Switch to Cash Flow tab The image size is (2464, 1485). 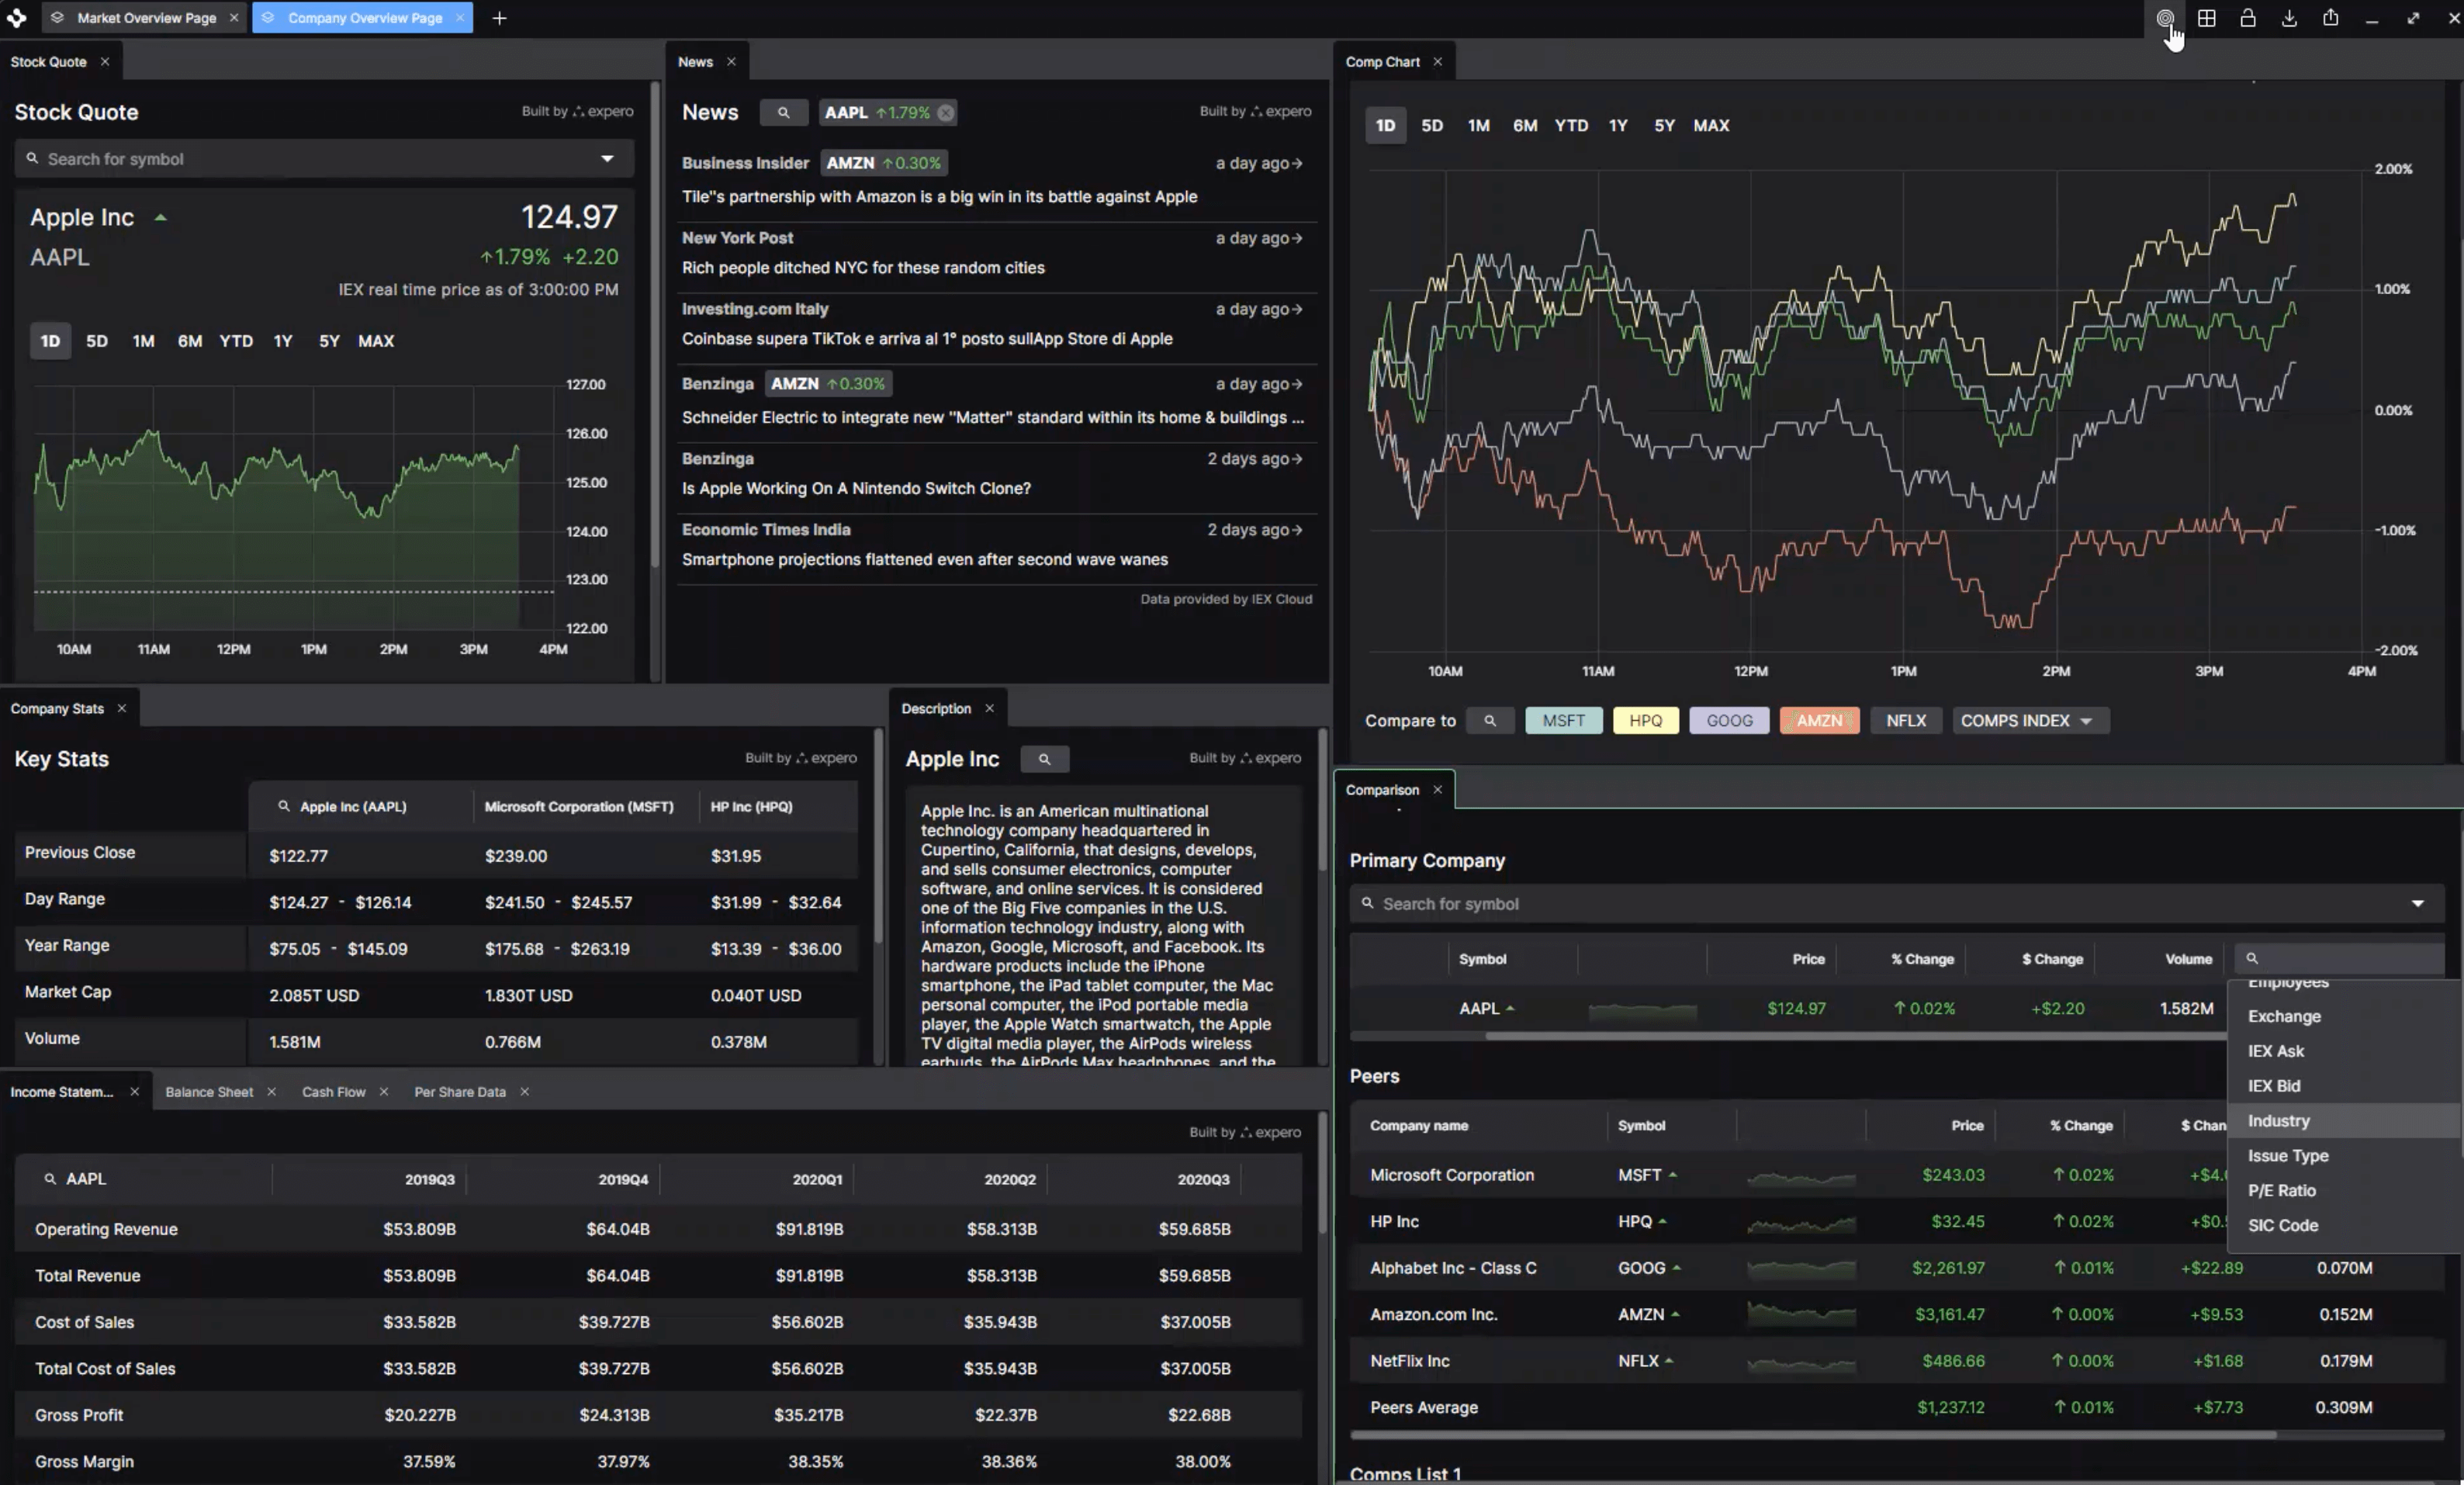click(x=334, y=1092)
